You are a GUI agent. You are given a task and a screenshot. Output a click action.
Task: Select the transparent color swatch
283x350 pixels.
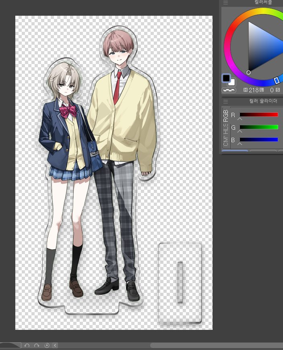229,90
